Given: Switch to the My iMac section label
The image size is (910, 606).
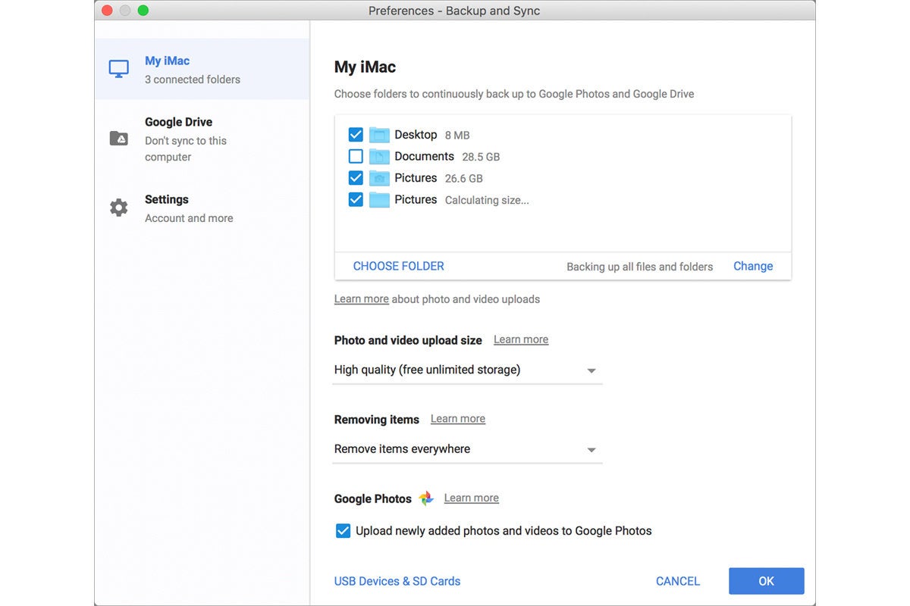Looking at the screenshot, I should pos(168,61).
